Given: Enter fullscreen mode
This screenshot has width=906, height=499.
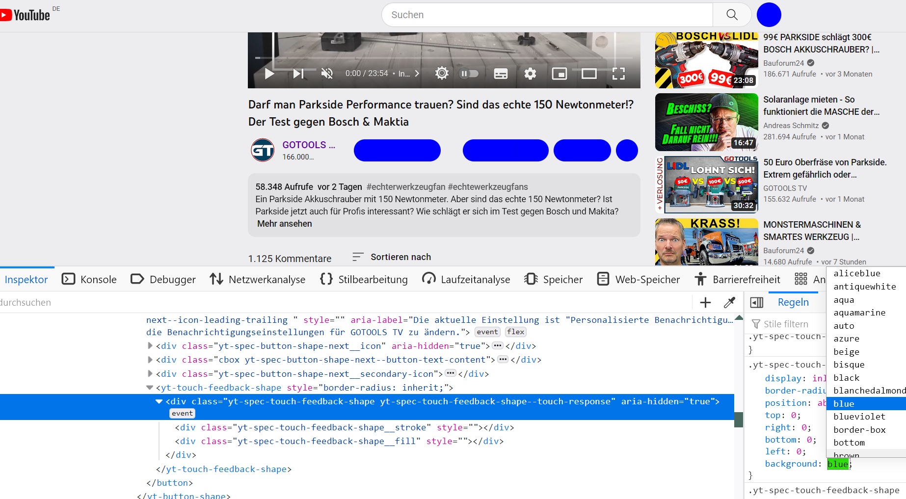Looking at the screenshot, I should tap(618, 74).
